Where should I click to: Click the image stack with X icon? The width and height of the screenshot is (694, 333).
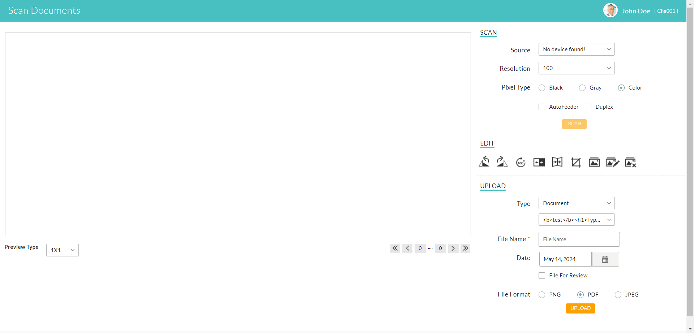(x=630, y=163)
